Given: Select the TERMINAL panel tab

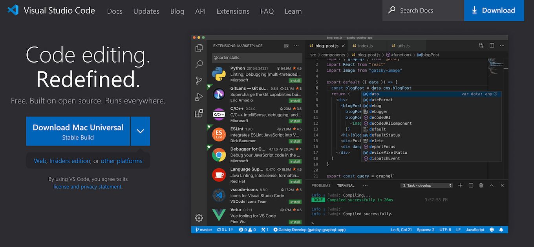Looking at the screenshot, I should 346,185.
